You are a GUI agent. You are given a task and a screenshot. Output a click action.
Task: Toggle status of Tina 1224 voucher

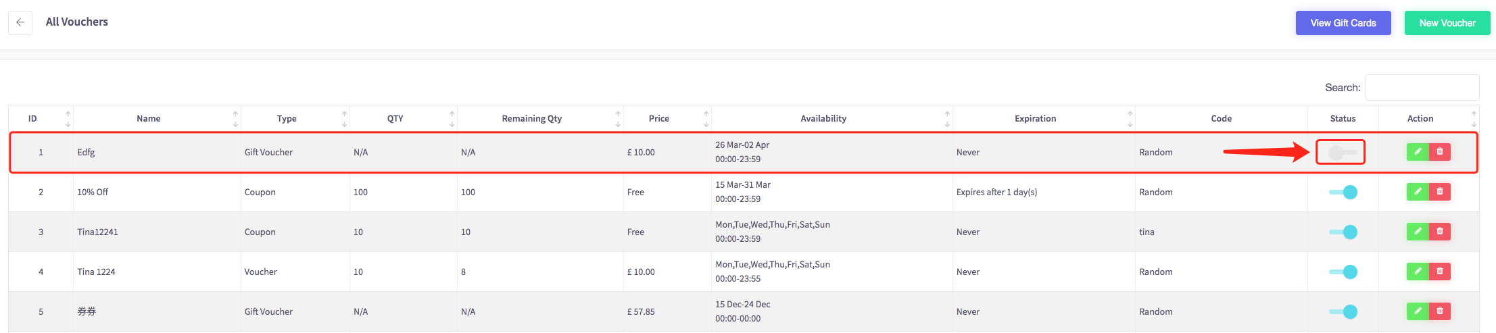(x=1343, y=272)
